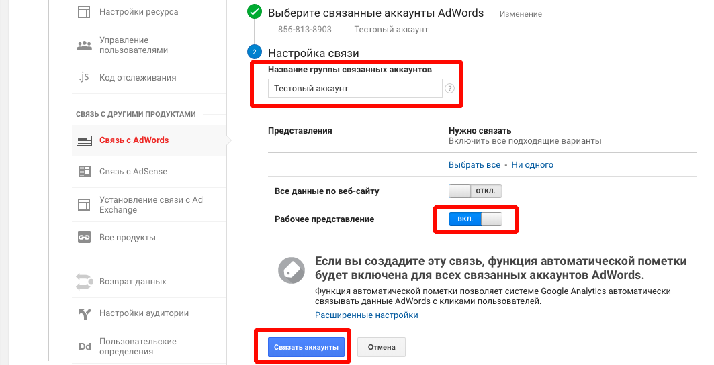Image resolution: width=714 pixels, height=365 pixels.
Task: Click the Ad Exchange link icon
Action: (x=84, y=205)
